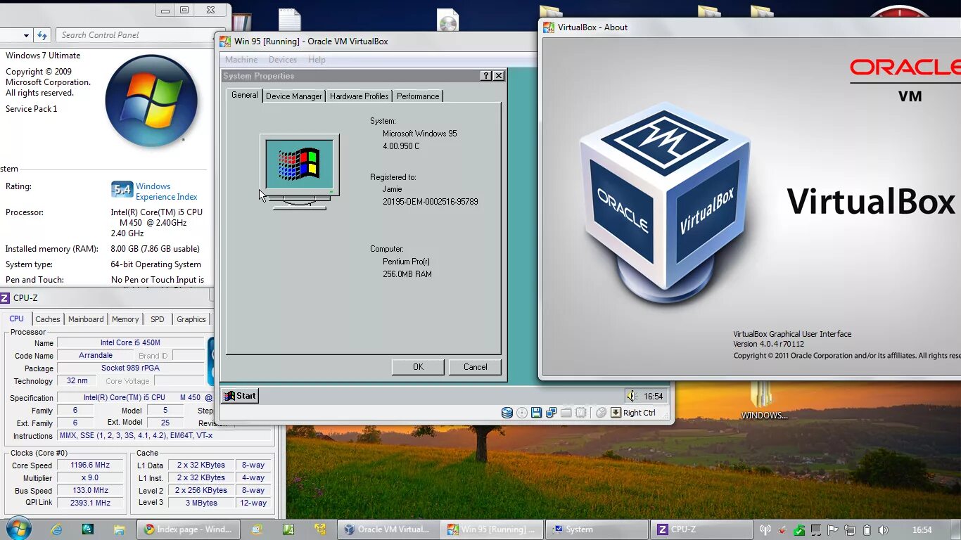Click the host key arrow icon beside Right Ctrl
The image size is (961, 540).
[x=616, y=413]
